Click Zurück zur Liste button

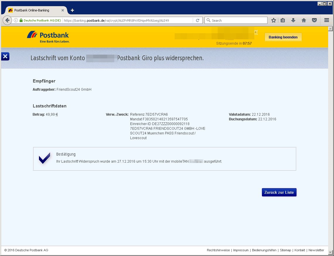pyautogui.click(x=279, y=192)
